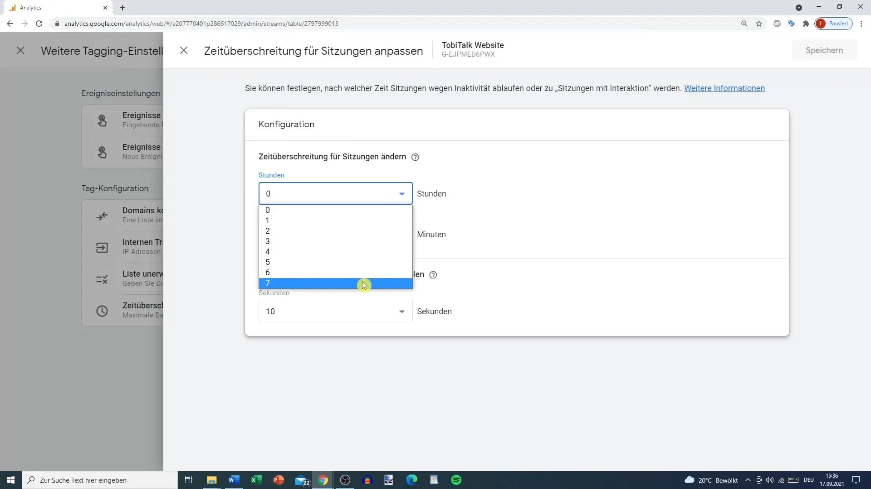
Task: Click the Liste unerwünschter filter icon
Action: (x=102, y=279)
